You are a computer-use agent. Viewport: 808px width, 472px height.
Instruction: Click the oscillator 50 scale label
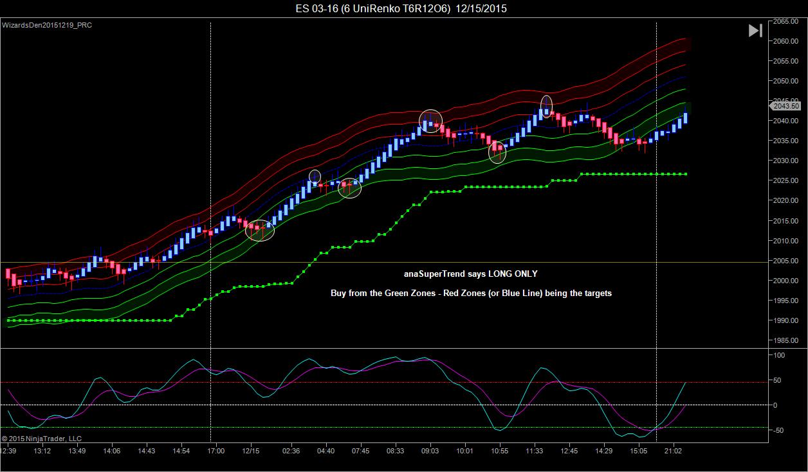point(778,380)
